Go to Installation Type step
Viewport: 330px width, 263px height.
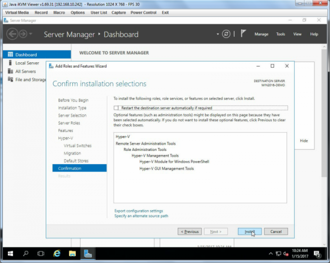pos(72,108)
